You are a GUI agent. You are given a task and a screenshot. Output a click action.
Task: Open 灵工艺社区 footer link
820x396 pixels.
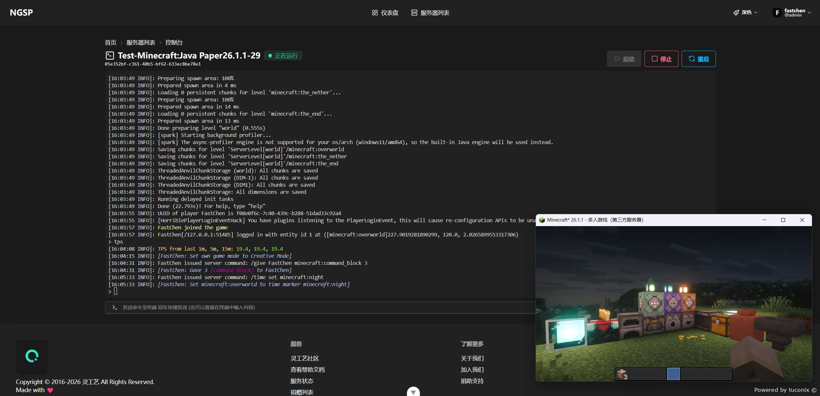pyautogui.click(x=304, y=358)
